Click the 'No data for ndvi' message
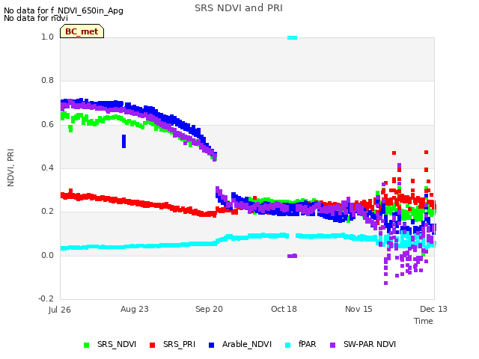The width and height of the screenshot is (479, 359). pos(36,18)
